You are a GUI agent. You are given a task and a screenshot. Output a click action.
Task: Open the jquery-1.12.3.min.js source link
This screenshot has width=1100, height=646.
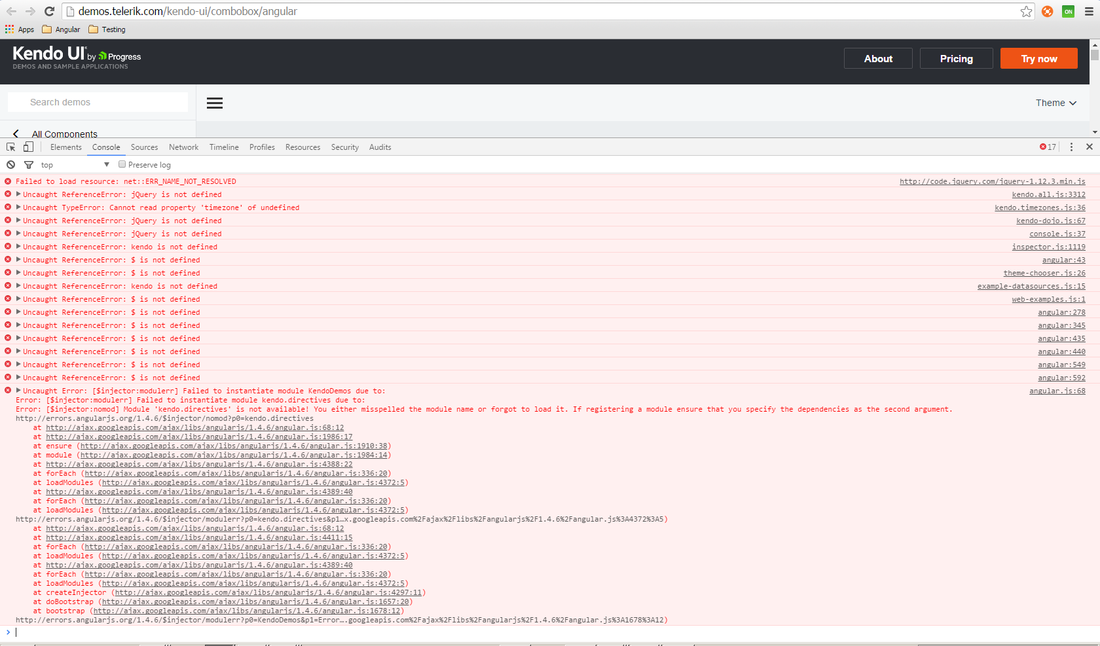(993, 181)
